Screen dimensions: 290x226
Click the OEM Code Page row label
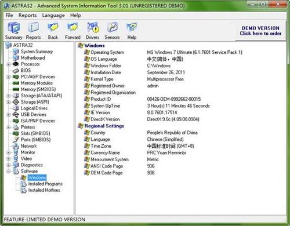pos(107,173)
